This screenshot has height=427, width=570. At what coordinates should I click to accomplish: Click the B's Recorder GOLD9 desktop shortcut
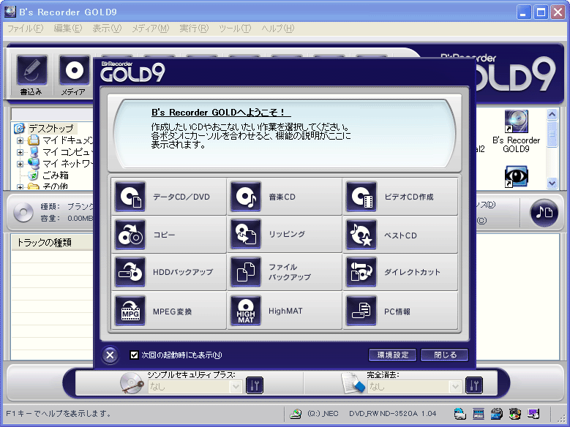pos(516,131)
